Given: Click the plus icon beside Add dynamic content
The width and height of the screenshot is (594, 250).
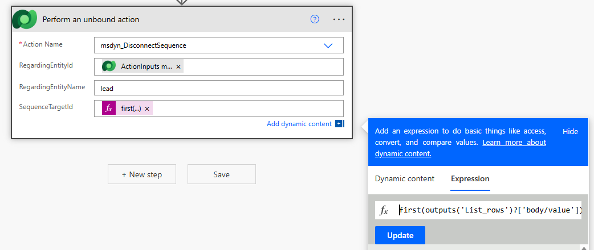Looking at the screenshot, I should point(339,124).
